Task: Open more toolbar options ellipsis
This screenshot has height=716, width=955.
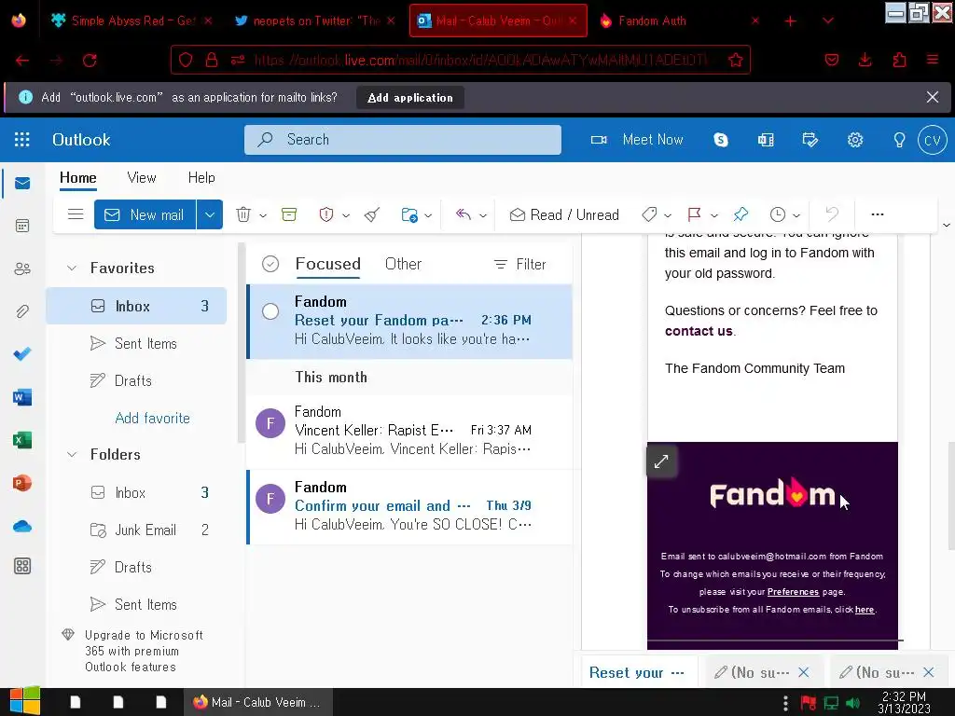Action: [x=877, y=214]
